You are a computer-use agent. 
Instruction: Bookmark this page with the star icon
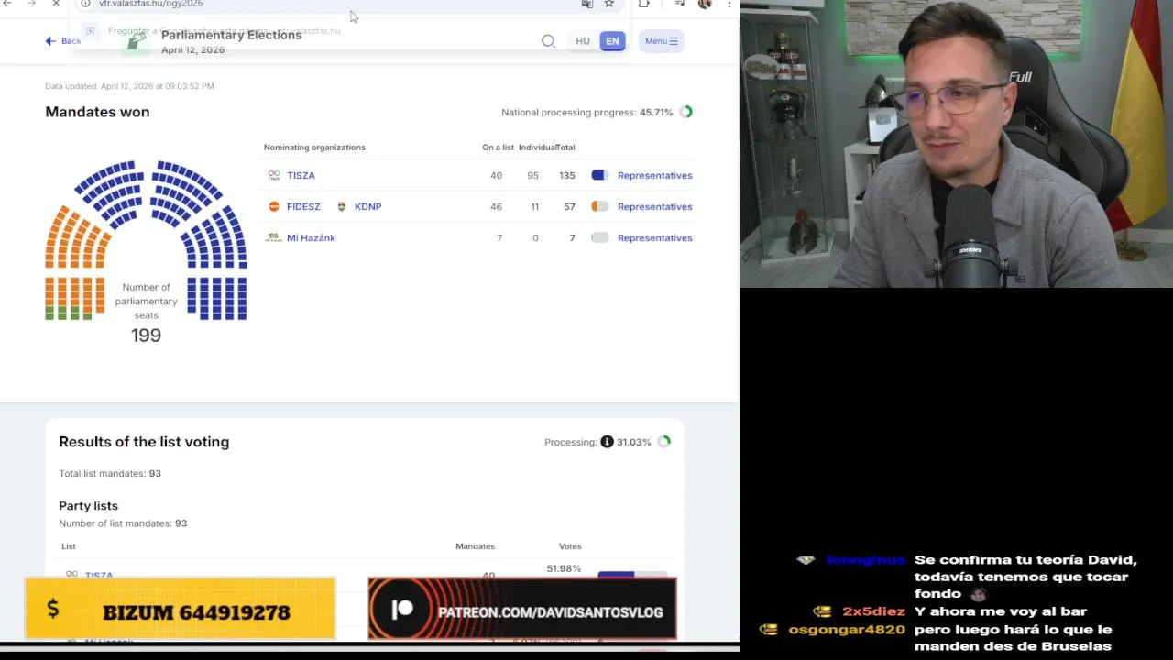[609, 4]
